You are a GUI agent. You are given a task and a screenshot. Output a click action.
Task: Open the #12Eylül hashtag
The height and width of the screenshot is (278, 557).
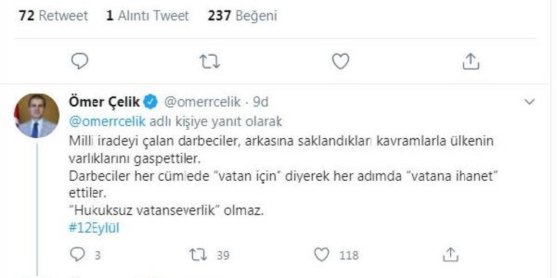pyautogui.click(x=94, y=228)
